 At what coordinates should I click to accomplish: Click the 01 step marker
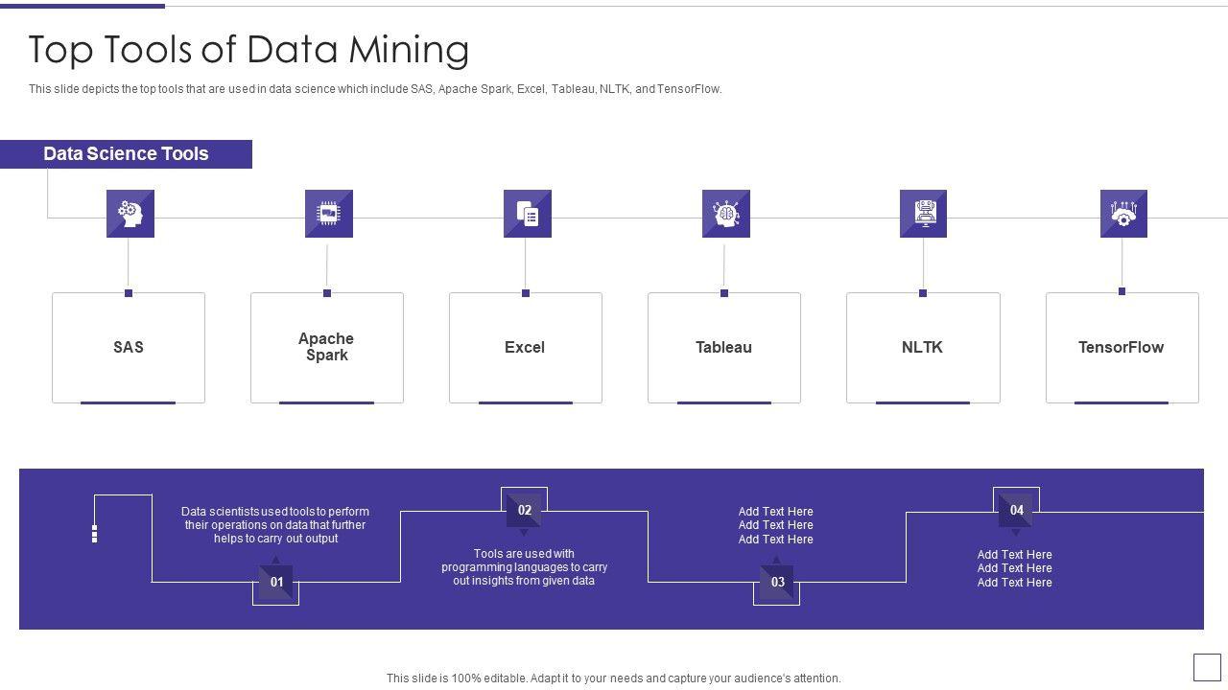tap(276, 582)
